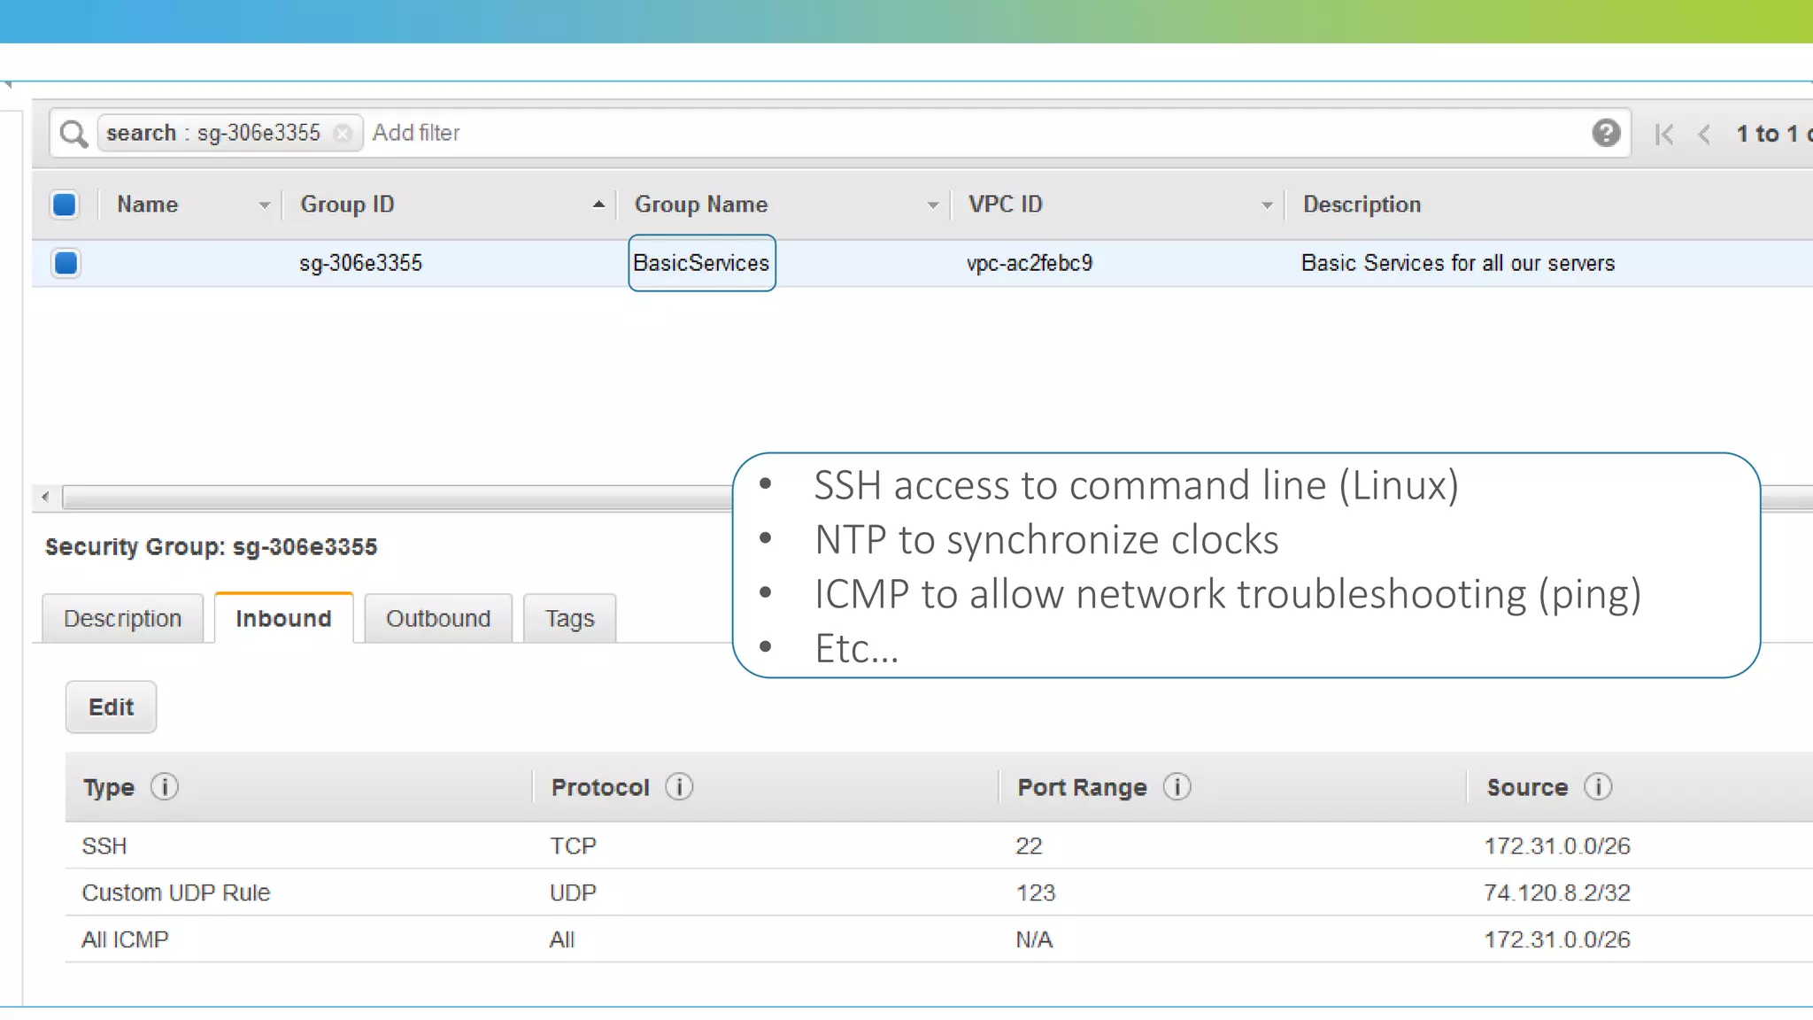Click the Description column header
The height and width of the screenshot is (1020, 1813).
[x=1362, y=205]
